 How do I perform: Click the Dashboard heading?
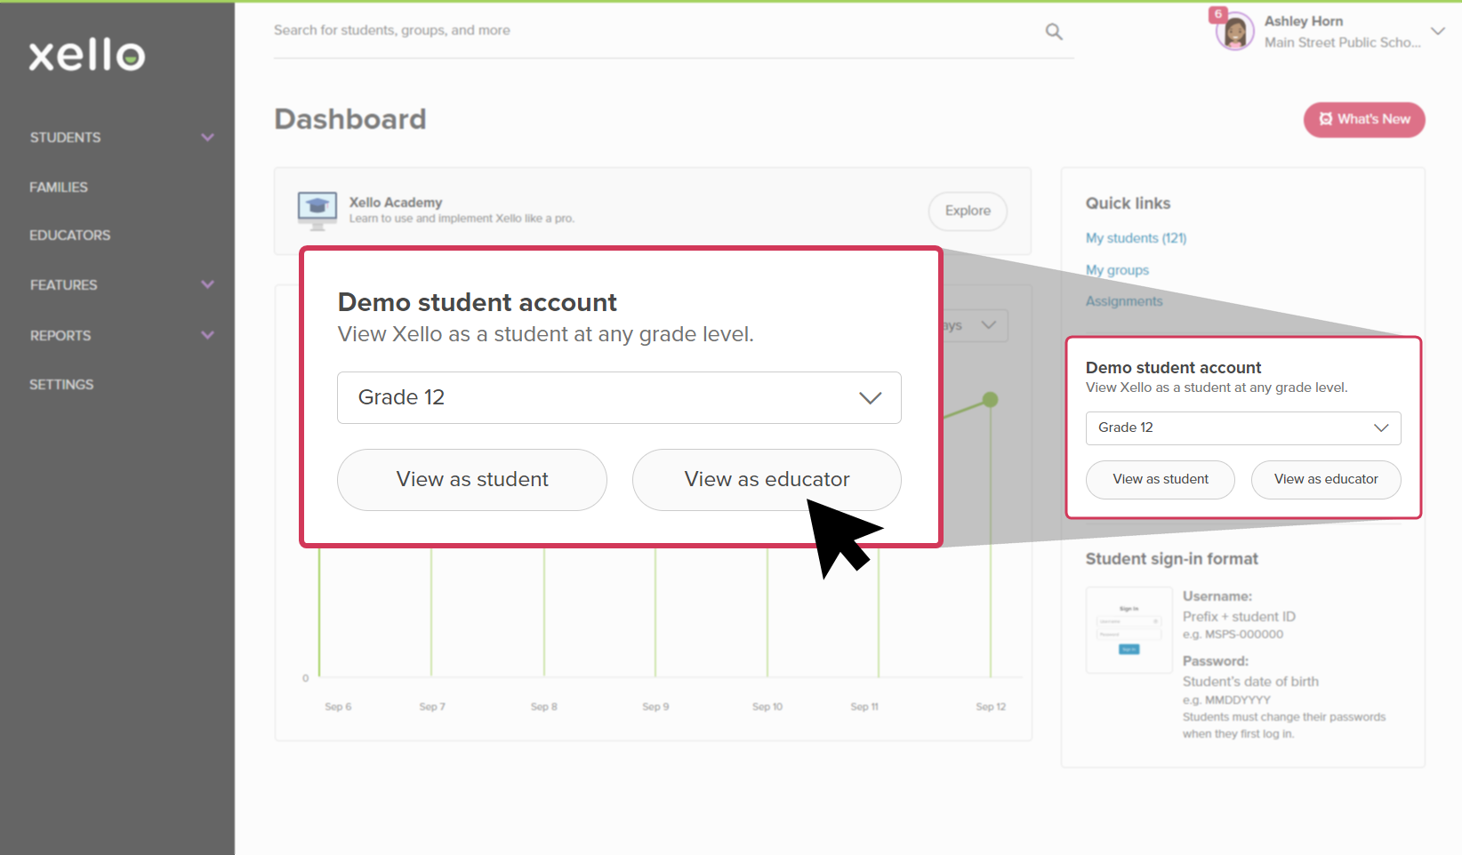(x=350, y=119)
